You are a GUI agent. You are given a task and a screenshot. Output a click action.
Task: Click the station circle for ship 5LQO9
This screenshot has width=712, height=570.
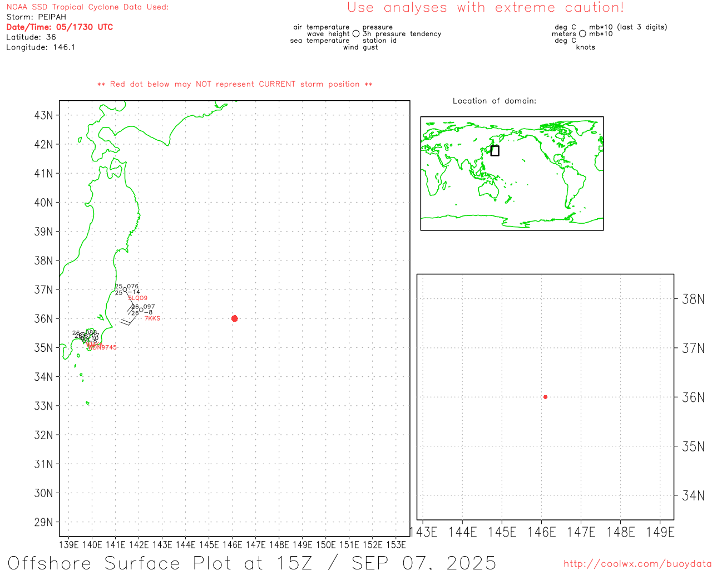coord(125,289)
